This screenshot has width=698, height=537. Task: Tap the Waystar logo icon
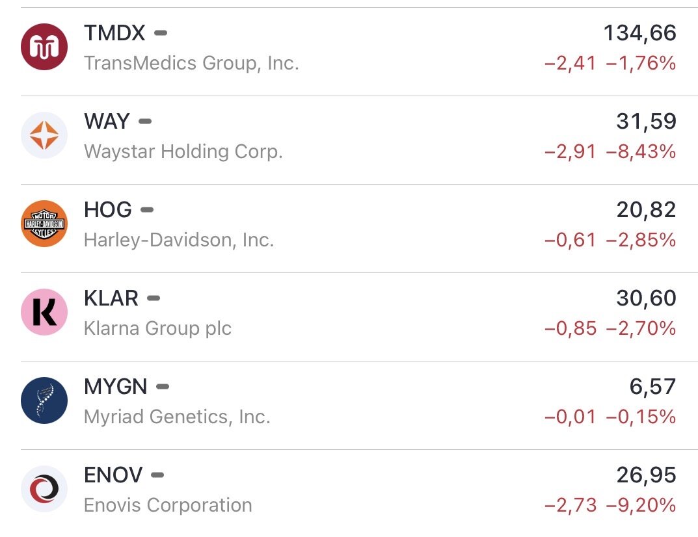(x=44, y=135)
